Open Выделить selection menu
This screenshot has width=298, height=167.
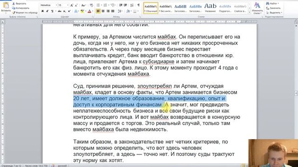274,13
